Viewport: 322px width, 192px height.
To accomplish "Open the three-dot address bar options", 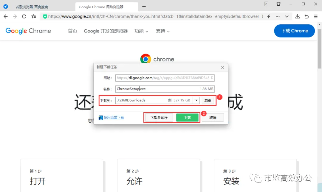I will [x=278, y=16].
